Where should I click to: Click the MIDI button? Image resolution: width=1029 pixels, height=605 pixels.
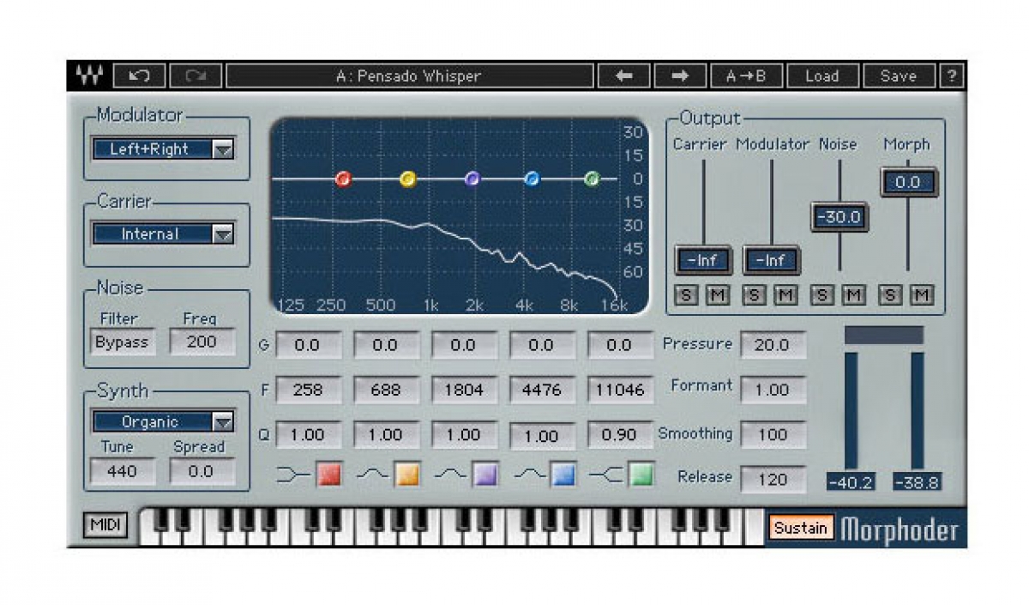click(105, 526)
